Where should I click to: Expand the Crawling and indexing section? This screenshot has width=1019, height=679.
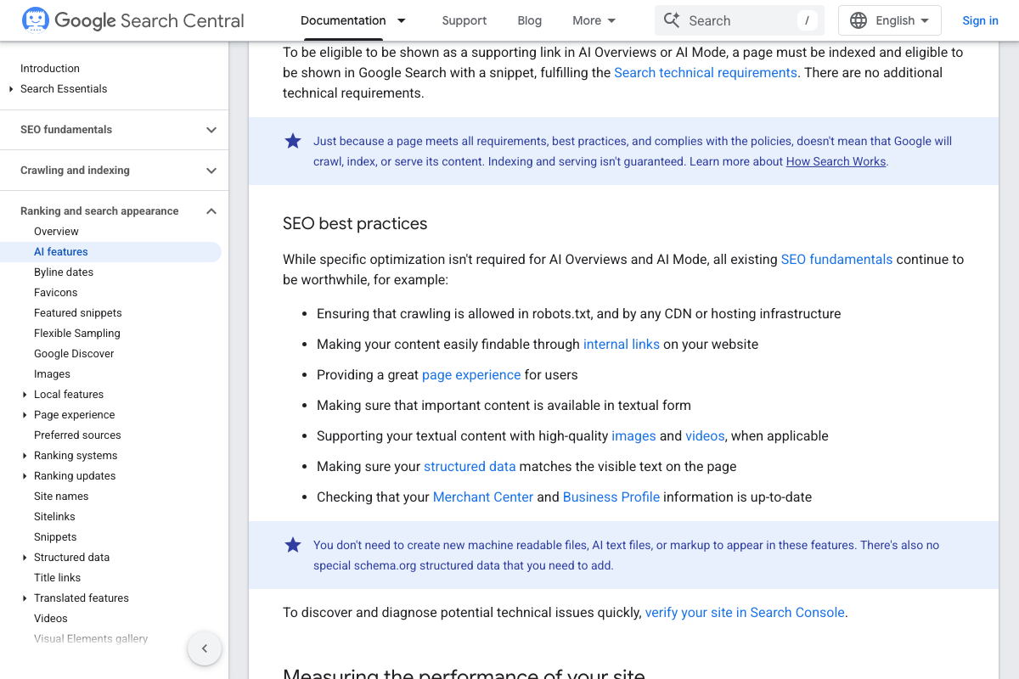pyautogui.click(x=211, y=171)
